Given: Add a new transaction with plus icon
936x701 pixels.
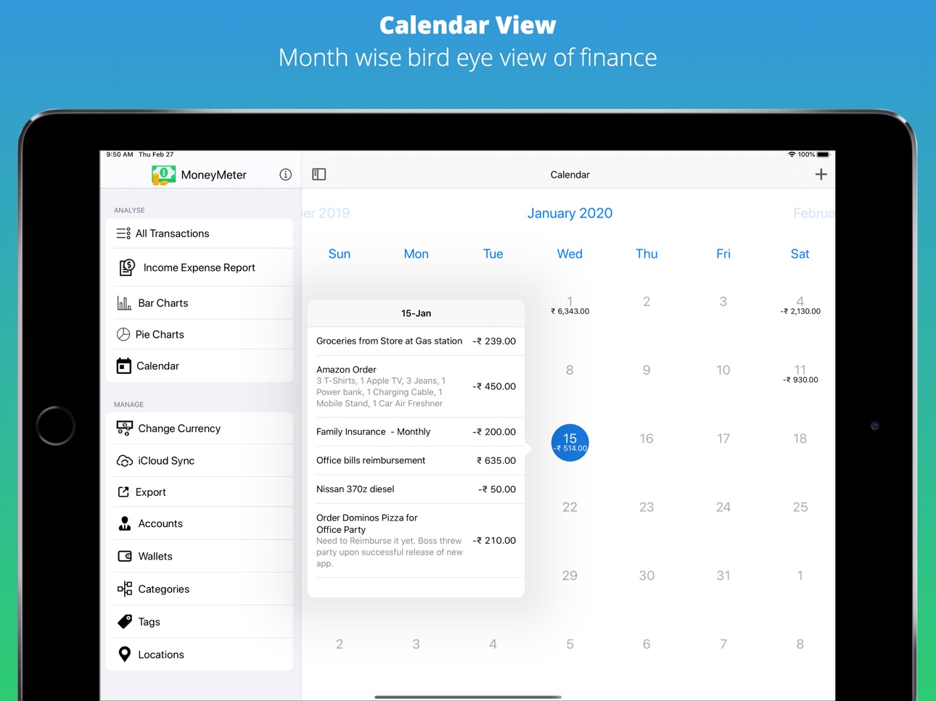Looking at the screenshot, I should (821, 174).
